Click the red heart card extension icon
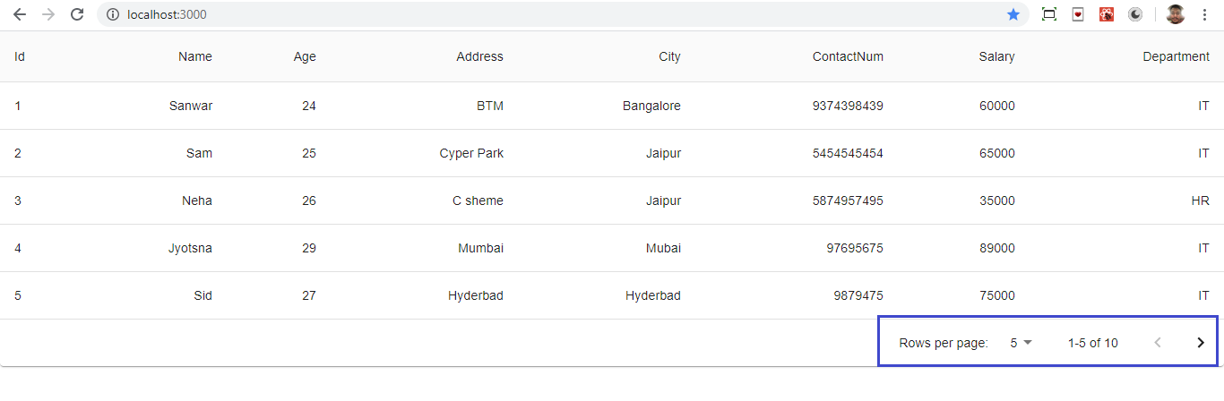This screenshot has width=1224, height=401. 1078,14
